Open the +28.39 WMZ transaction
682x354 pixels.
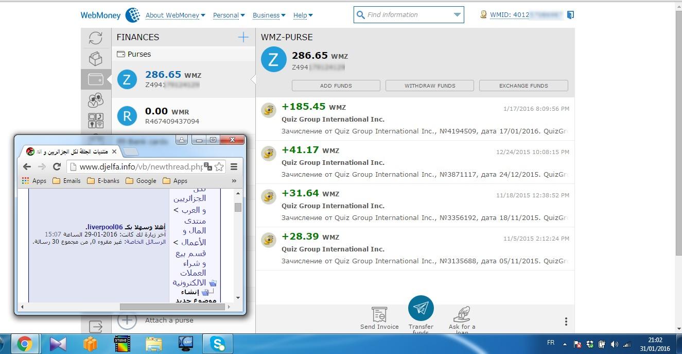pyautogui.click(x=415, y=248)
